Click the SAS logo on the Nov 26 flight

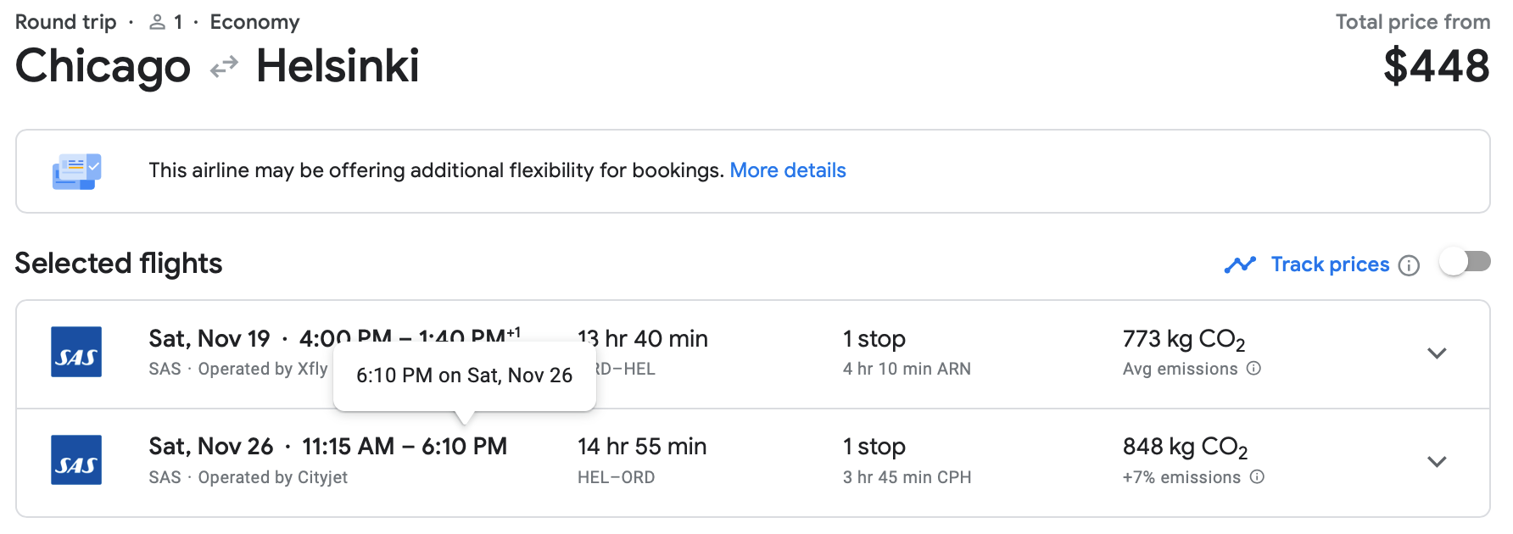[76, 460]
